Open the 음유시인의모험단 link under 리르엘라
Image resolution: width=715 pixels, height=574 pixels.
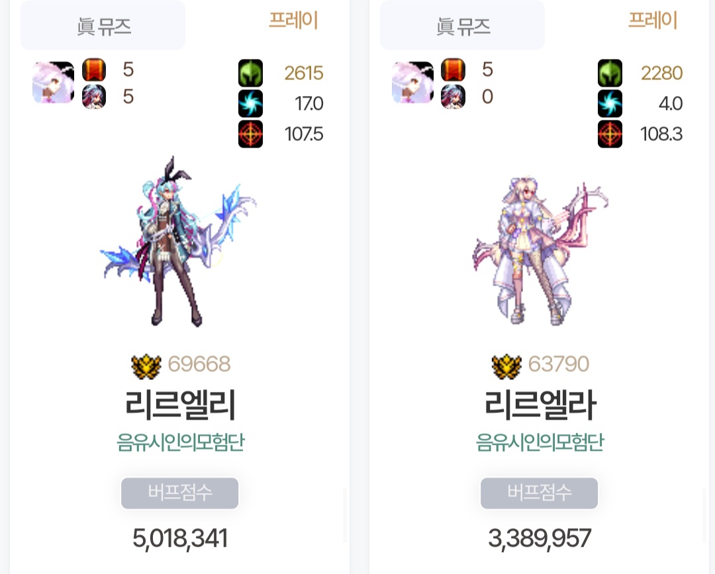click(x=540, y=442)
